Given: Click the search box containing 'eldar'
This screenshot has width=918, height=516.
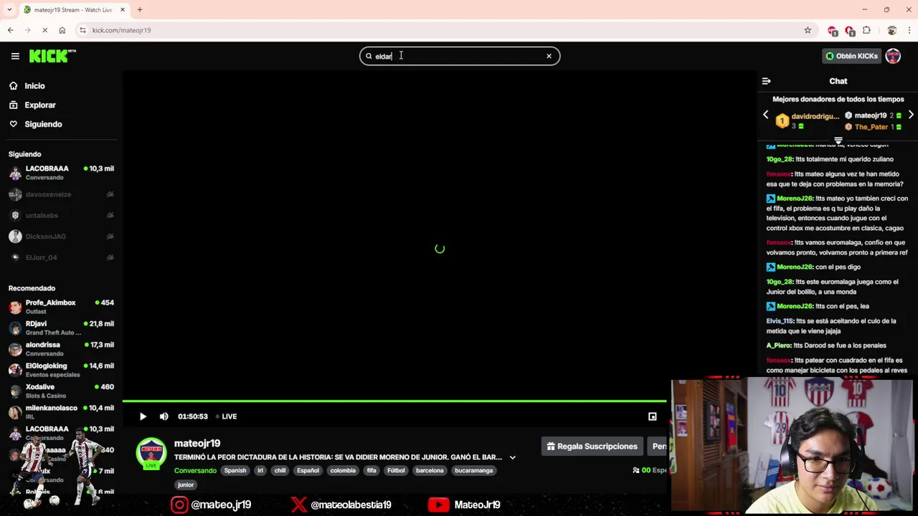Looking at the screenshot, I should 459,56.
